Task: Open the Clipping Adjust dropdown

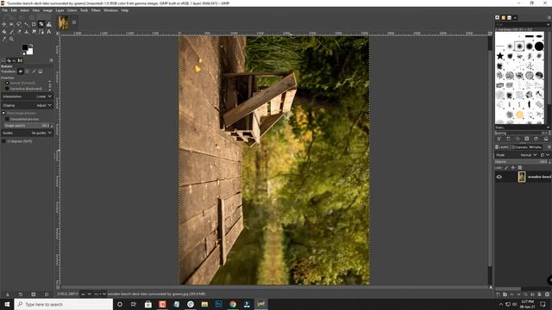Action: [x=27, y=105]
